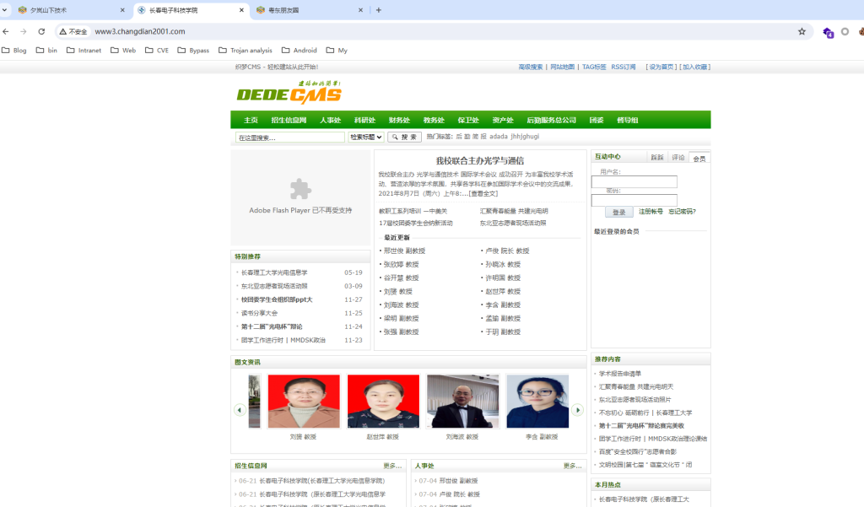Click the browser back arrow

pos(7,31)
